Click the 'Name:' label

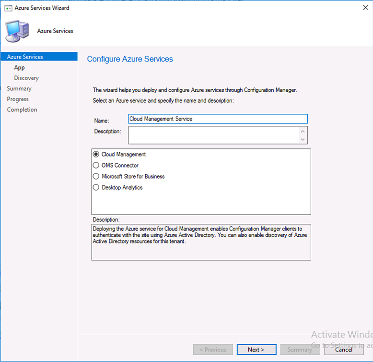[102, 121]
